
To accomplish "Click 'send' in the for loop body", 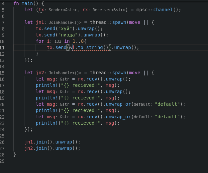I will pyautogui.click(x=61, y=47).
